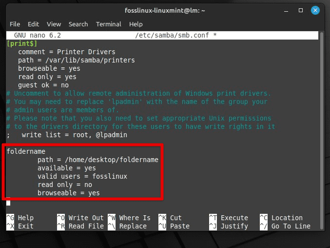Click the 'guest ok = no' line
The image size is (330, 248).
[43, 85]
